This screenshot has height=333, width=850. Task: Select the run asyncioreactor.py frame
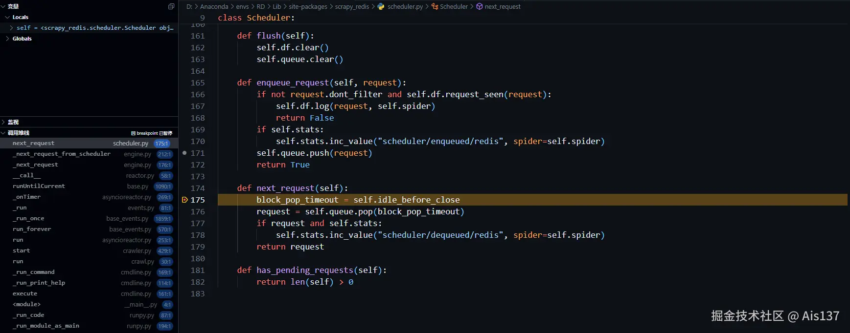[x=89, y=240]
